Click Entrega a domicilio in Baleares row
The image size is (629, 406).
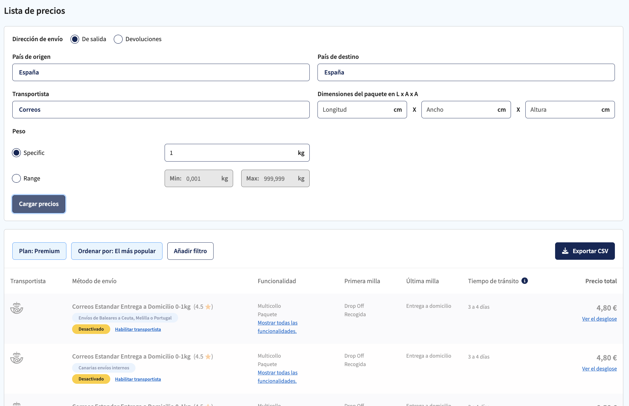coord(429,306)
